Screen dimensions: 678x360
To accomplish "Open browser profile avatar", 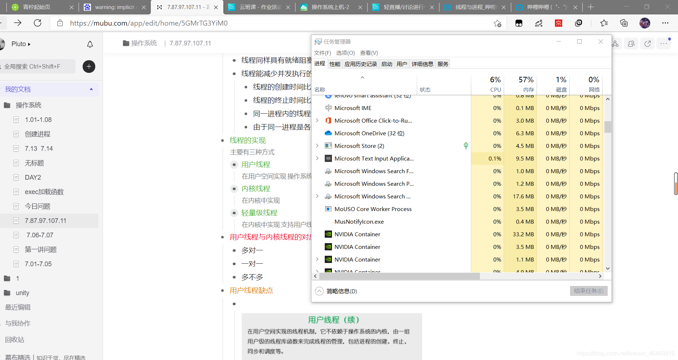I will pos(645,23).
